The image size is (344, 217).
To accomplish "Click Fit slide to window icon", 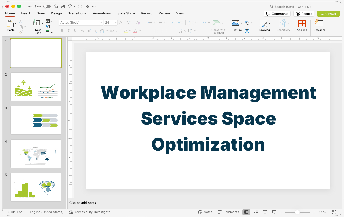I will coord(334,212).
